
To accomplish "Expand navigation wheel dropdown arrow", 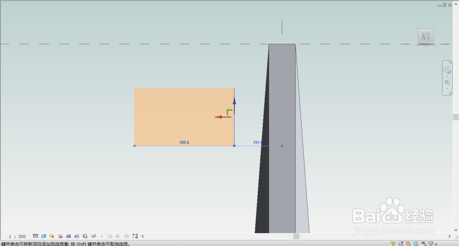I will [x=447, y=76].
